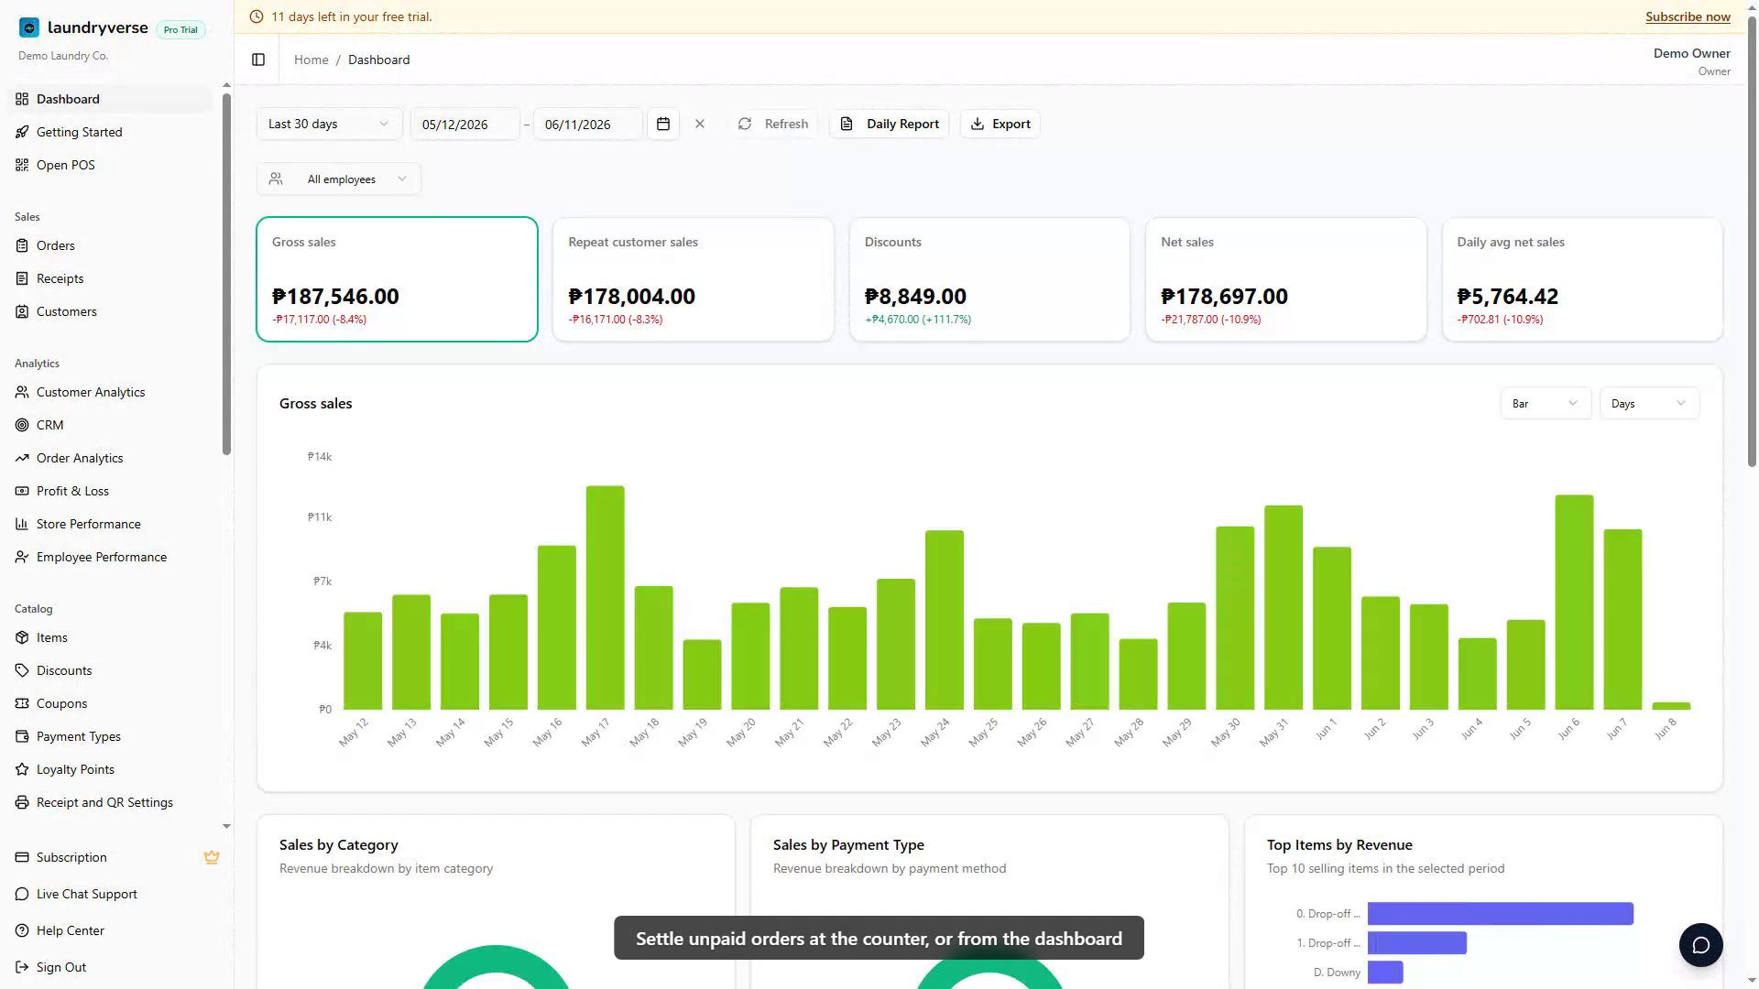The width and height of the screenshot is (1759, 989).
Task: Click the Subscription crown icon
Action: tap(212, 857)
